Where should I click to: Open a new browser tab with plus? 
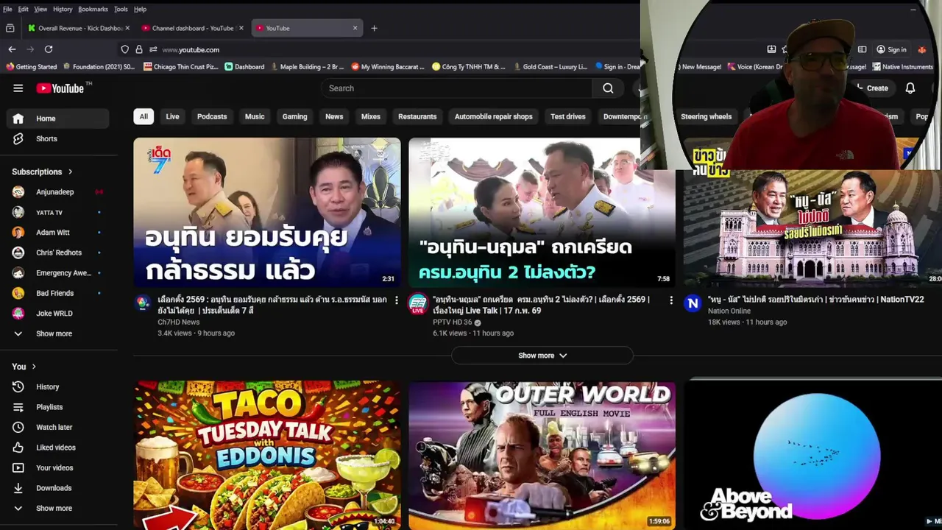click(374, 28)
